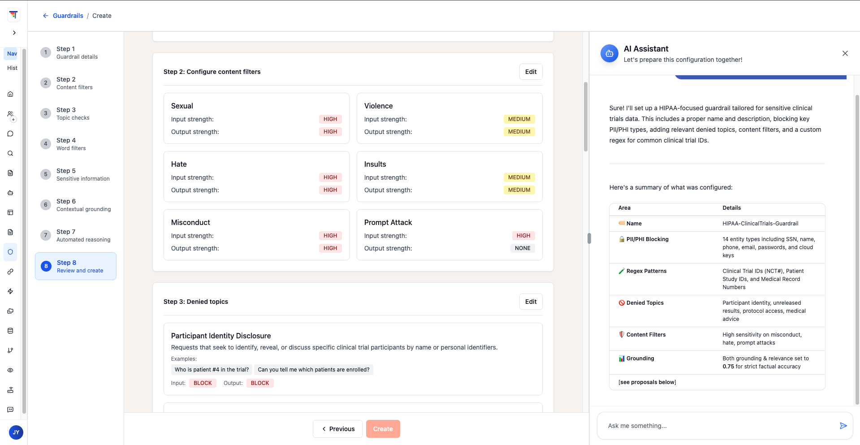The height and width of the screenshot is (445, 860).
Task: Go to Step 6 Contextual grounding
Action: pos(76,205)
